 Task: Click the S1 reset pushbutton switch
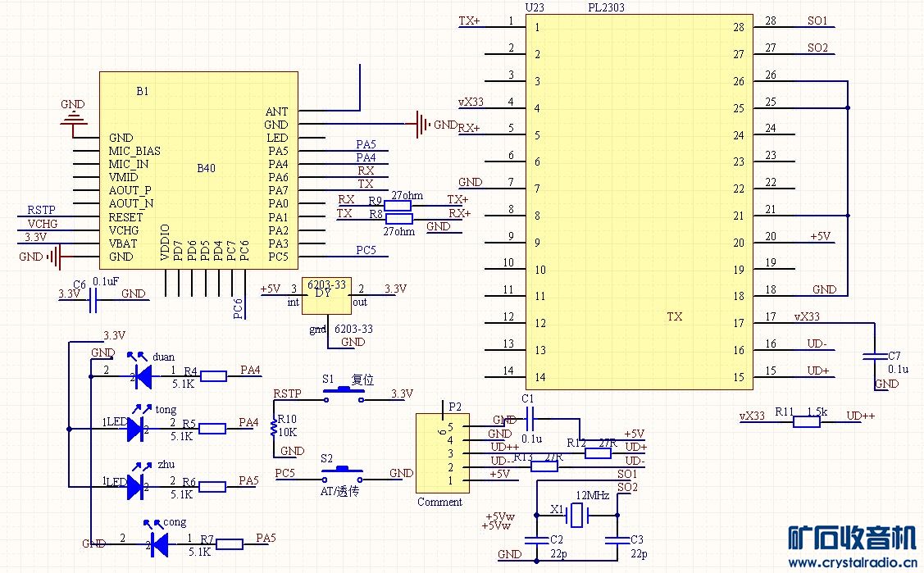pos(343,397)
